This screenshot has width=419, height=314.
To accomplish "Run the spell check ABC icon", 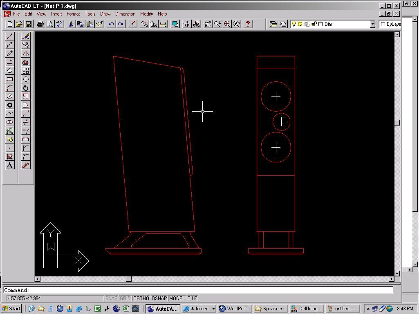I will 59,24.
